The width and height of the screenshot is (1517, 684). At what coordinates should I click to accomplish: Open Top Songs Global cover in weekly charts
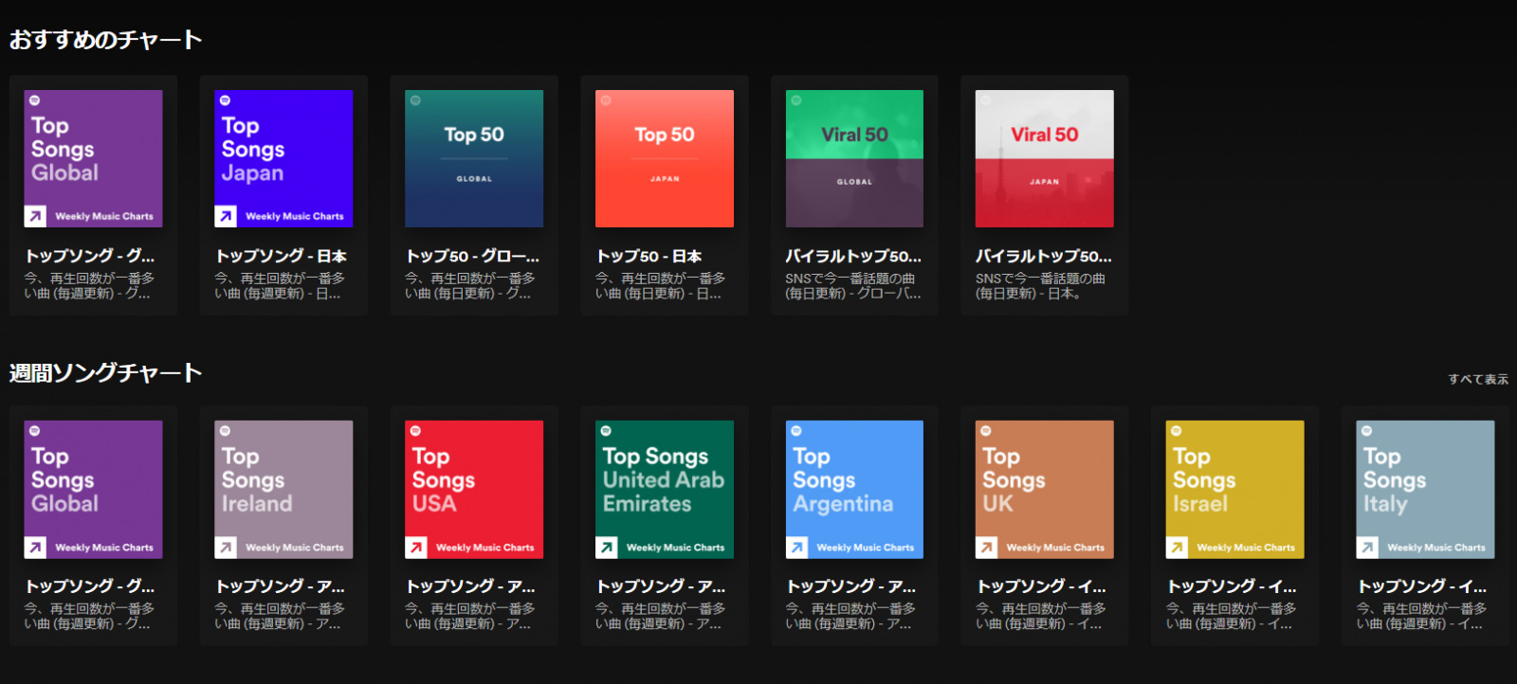click(93, 489)
